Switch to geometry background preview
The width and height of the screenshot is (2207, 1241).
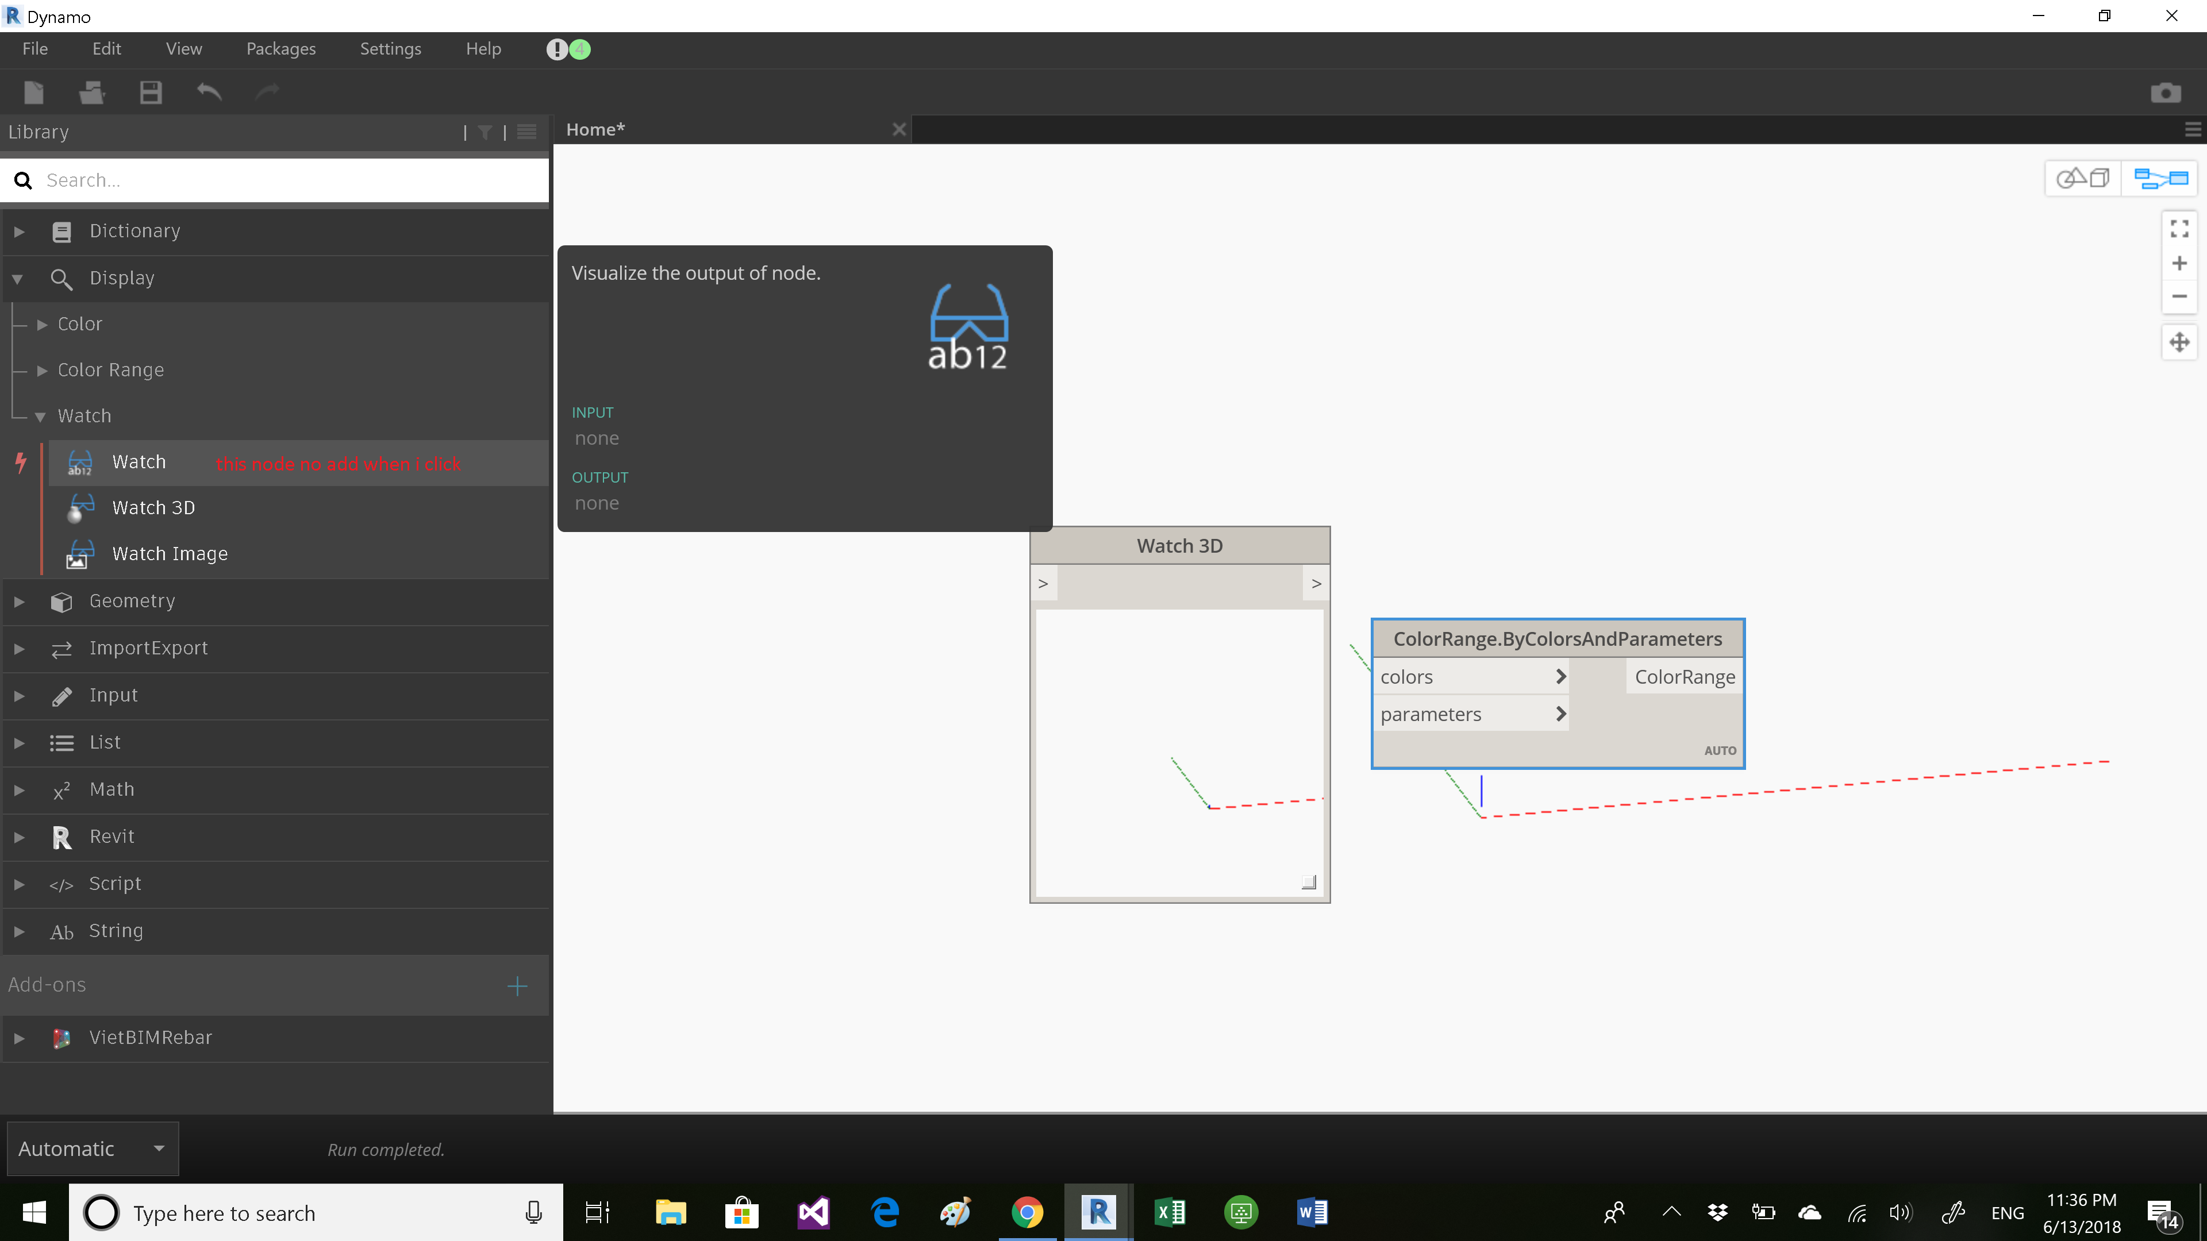(2082, 178)
